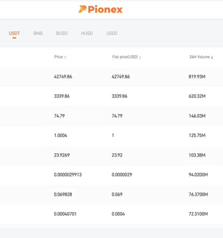Select the row priced 42749.86
This screenshot has height=238, width=223.
pos(111,77)
